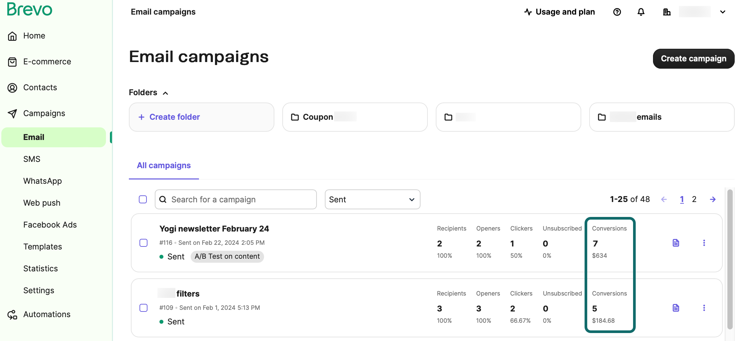Click the Create campaign button
The width and height of the screenshot is (744, 341).
[x=693, y=59]
